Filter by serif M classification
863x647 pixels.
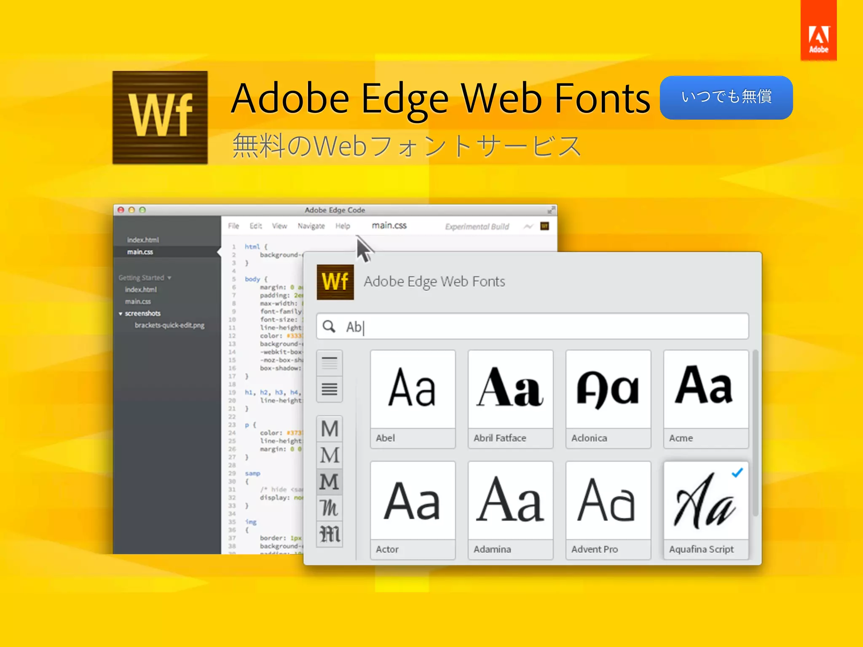click(x=330, y=455)
